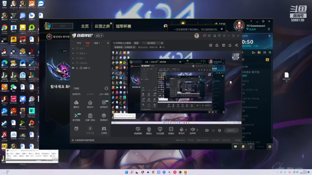This screenshot has width=312, height=175.
Task: Open the 小游戏 gamepad tool
Action: coord(104,130)
